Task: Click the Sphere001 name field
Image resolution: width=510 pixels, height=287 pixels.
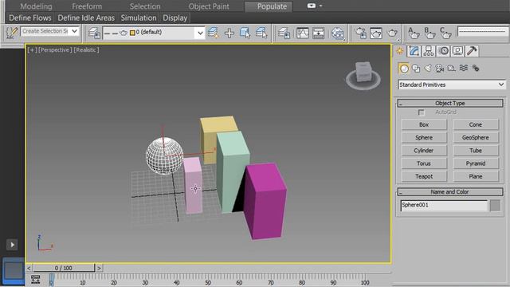Action: tap(444, 206)
